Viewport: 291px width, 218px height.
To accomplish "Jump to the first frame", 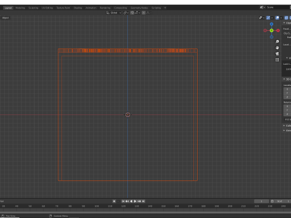I will coord(123,201).
